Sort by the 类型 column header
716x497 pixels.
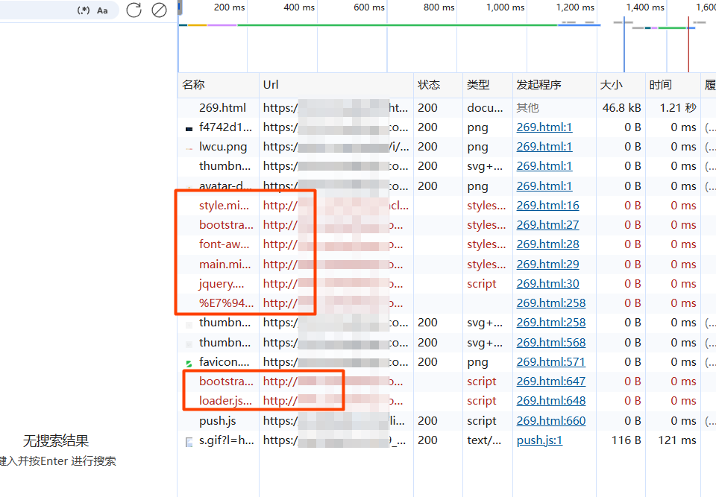tap(478, 85)
